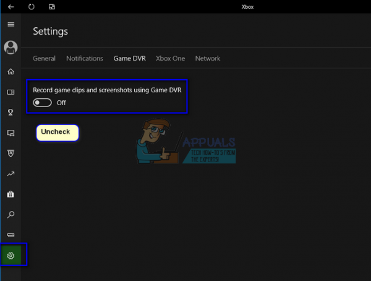Open the Network tab
This screenshot has height=281, width=371.
(x=208, y=58)
